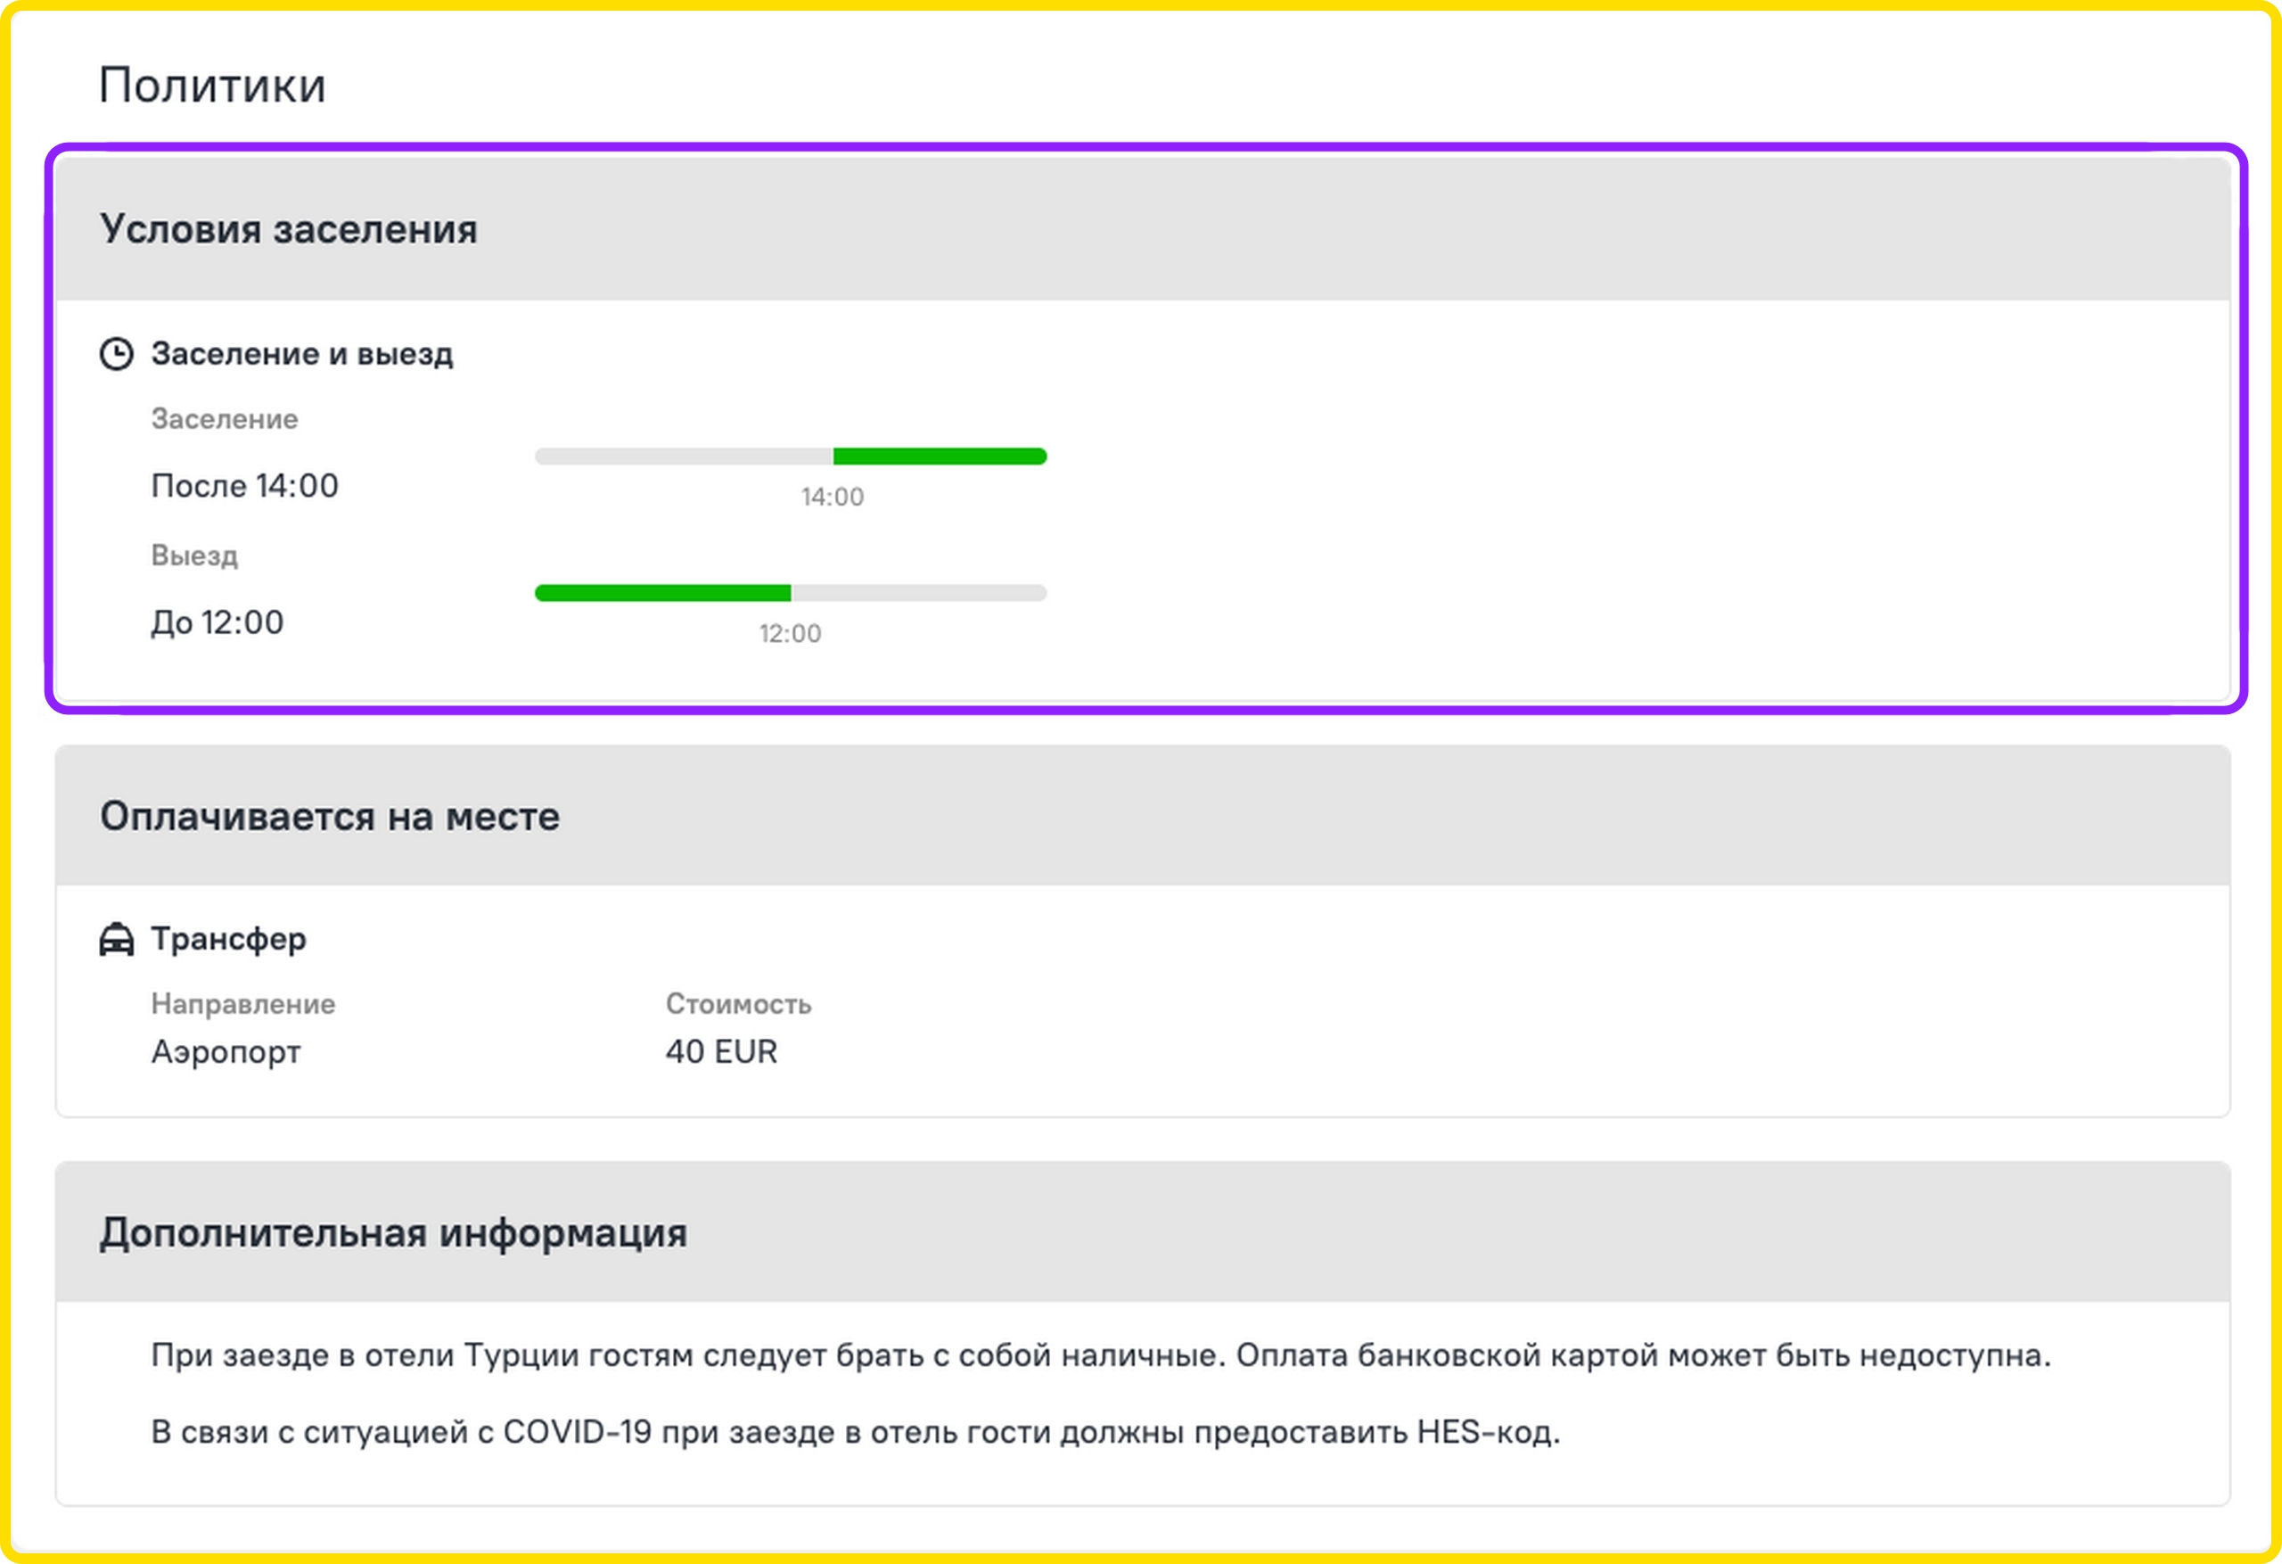
Task: Click the clock icon beside Заселение и выезд
Action: click(116, 354)
